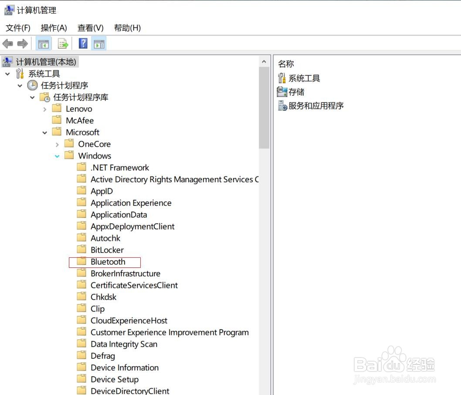Select the Device Information folder
The width and height of the screenshot is (461, 395).
125,368
